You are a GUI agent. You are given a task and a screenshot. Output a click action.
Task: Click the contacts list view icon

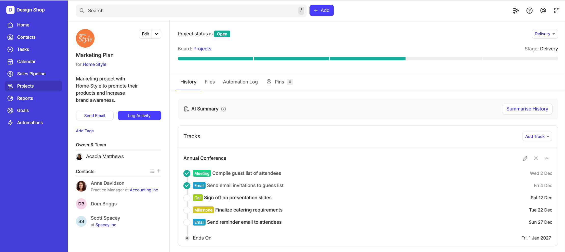click(x=152, y=171)
